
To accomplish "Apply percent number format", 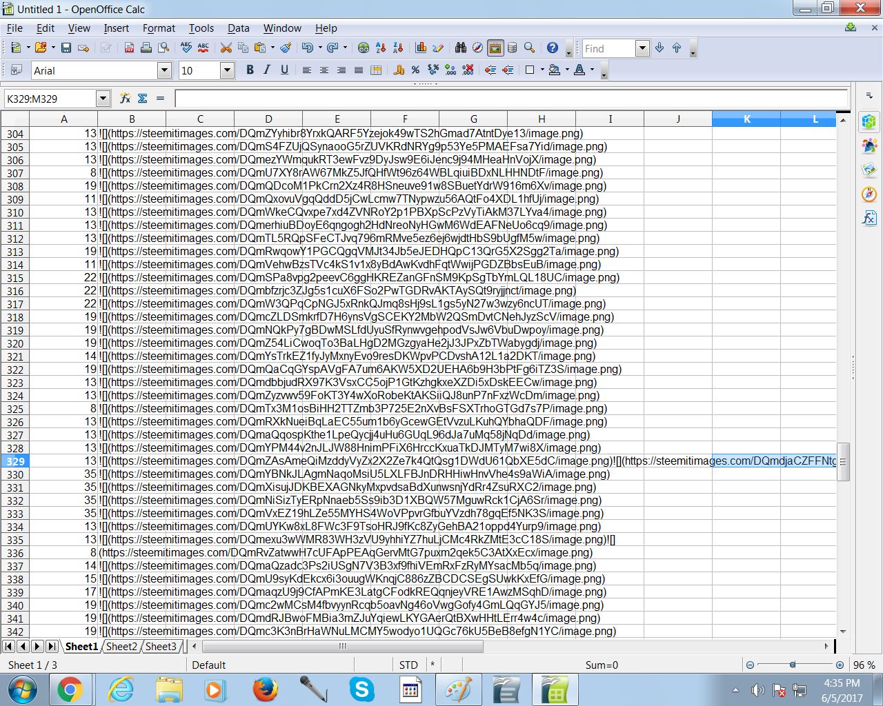I will coord(415,70).
